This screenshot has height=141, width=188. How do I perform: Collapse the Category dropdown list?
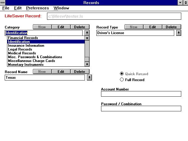tap(87, 33)
